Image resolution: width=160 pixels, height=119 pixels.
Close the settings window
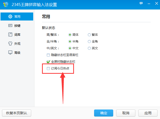pos(156,3)
